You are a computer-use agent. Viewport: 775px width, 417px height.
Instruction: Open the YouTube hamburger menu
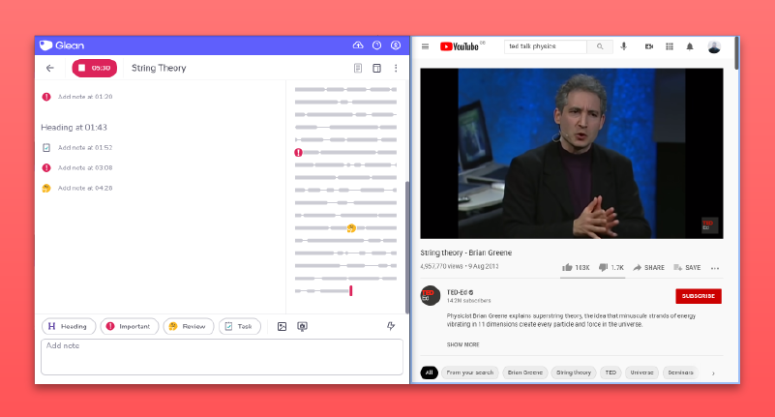[x=425, y=46]
